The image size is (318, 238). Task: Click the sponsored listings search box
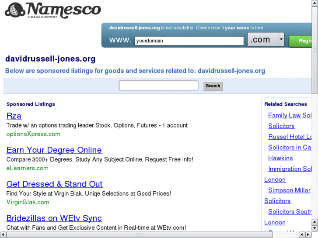pyautogui.click(x=159, y=86)
